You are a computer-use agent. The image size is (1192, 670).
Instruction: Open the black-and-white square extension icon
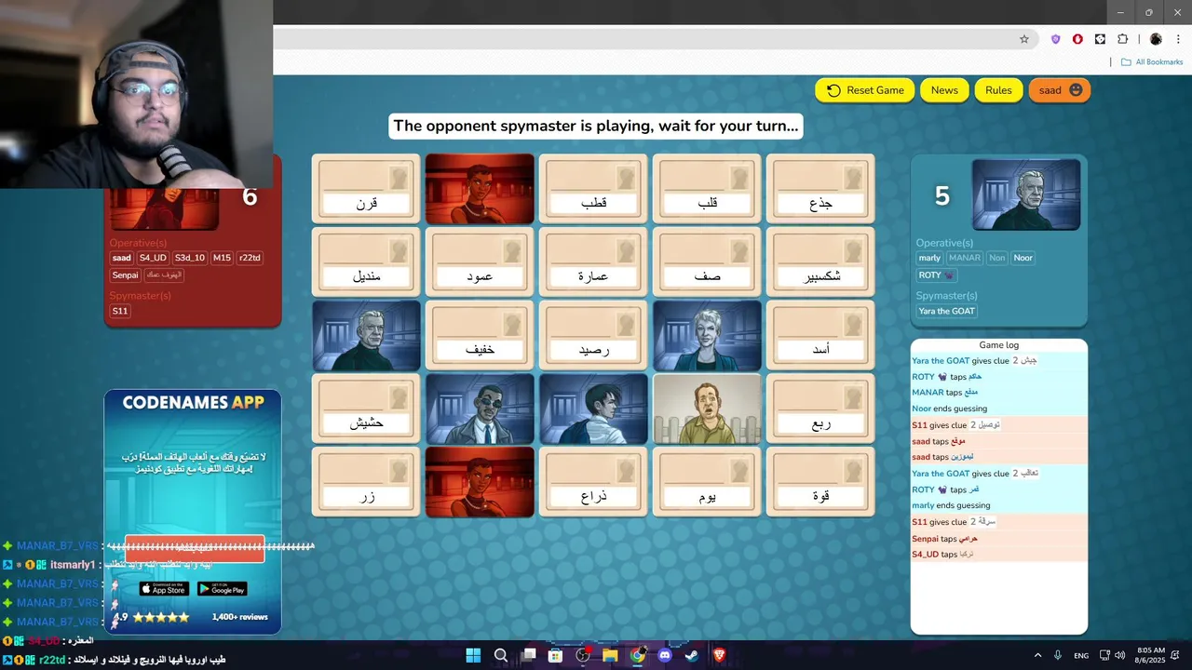pos(1100,39)
